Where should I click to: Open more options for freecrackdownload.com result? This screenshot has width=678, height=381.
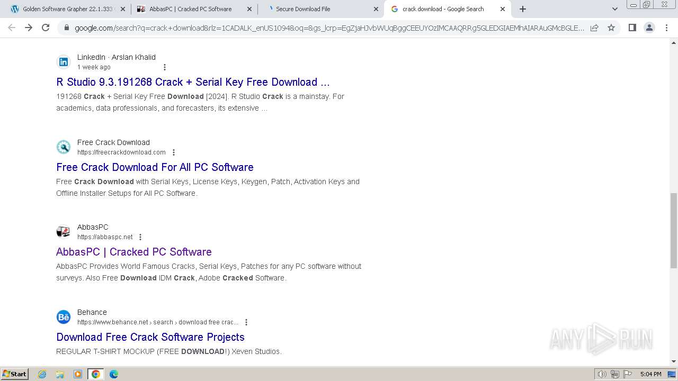174,152
